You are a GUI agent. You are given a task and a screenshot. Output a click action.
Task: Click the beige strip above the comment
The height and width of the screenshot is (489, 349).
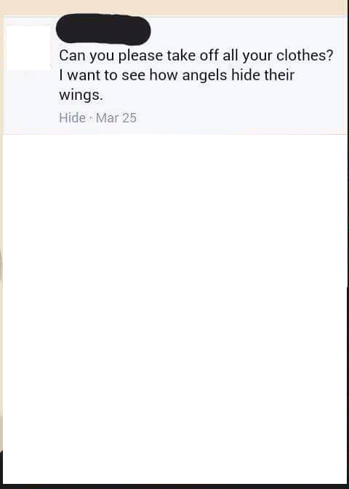[x=174, y=7]
